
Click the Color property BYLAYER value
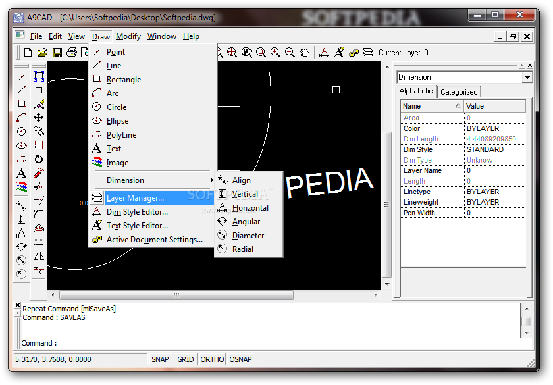[x=495, y=128]
